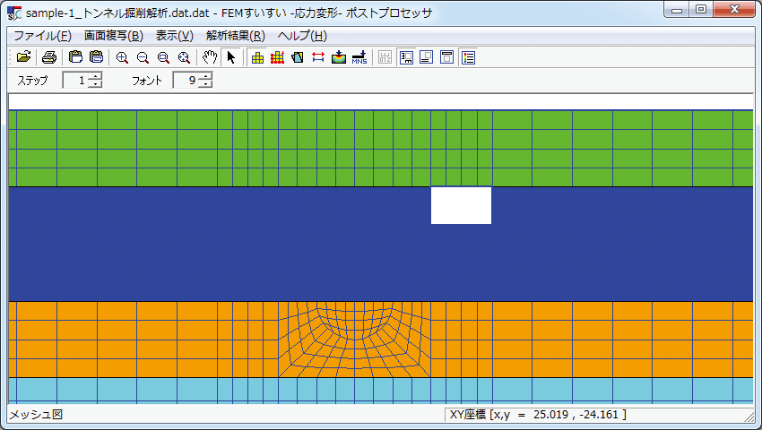The image size is (762, 430).
Task: Click the printer icon
Action: pyautogui.click(x=49, y=57)
